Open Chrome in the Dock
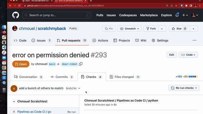 coord(4,68)
